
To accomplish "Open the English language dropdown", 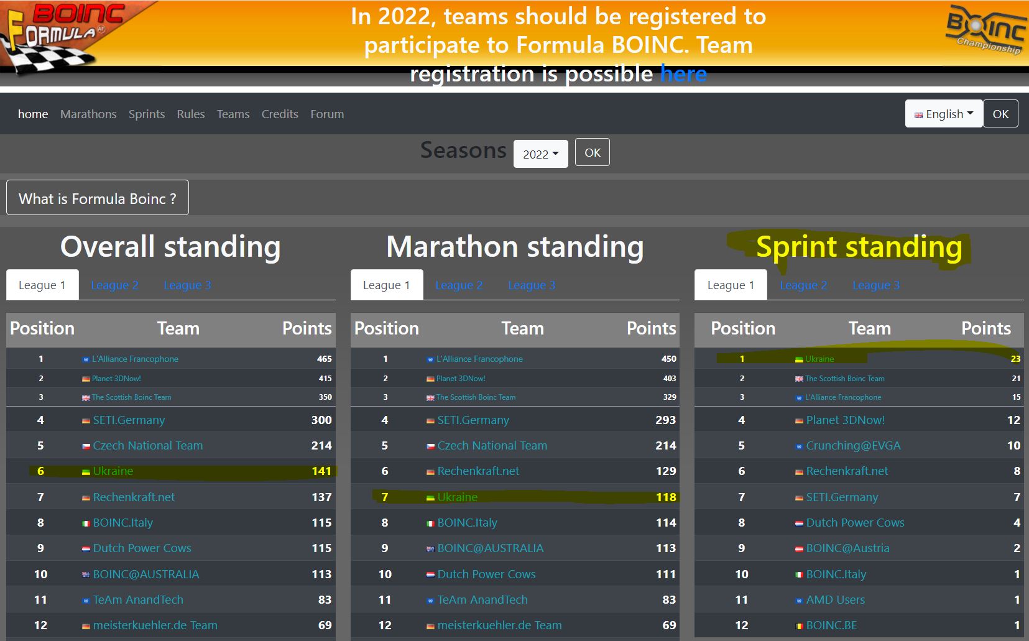I will coord(943,114).
